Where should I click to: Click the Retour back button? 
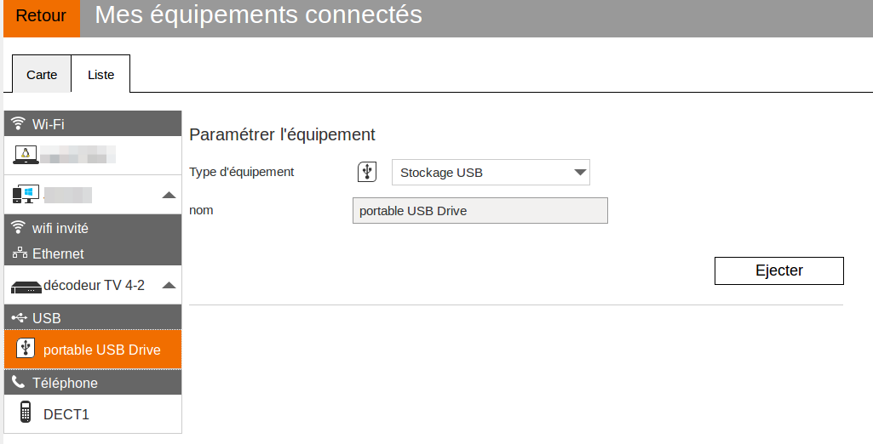click(41, 16)
